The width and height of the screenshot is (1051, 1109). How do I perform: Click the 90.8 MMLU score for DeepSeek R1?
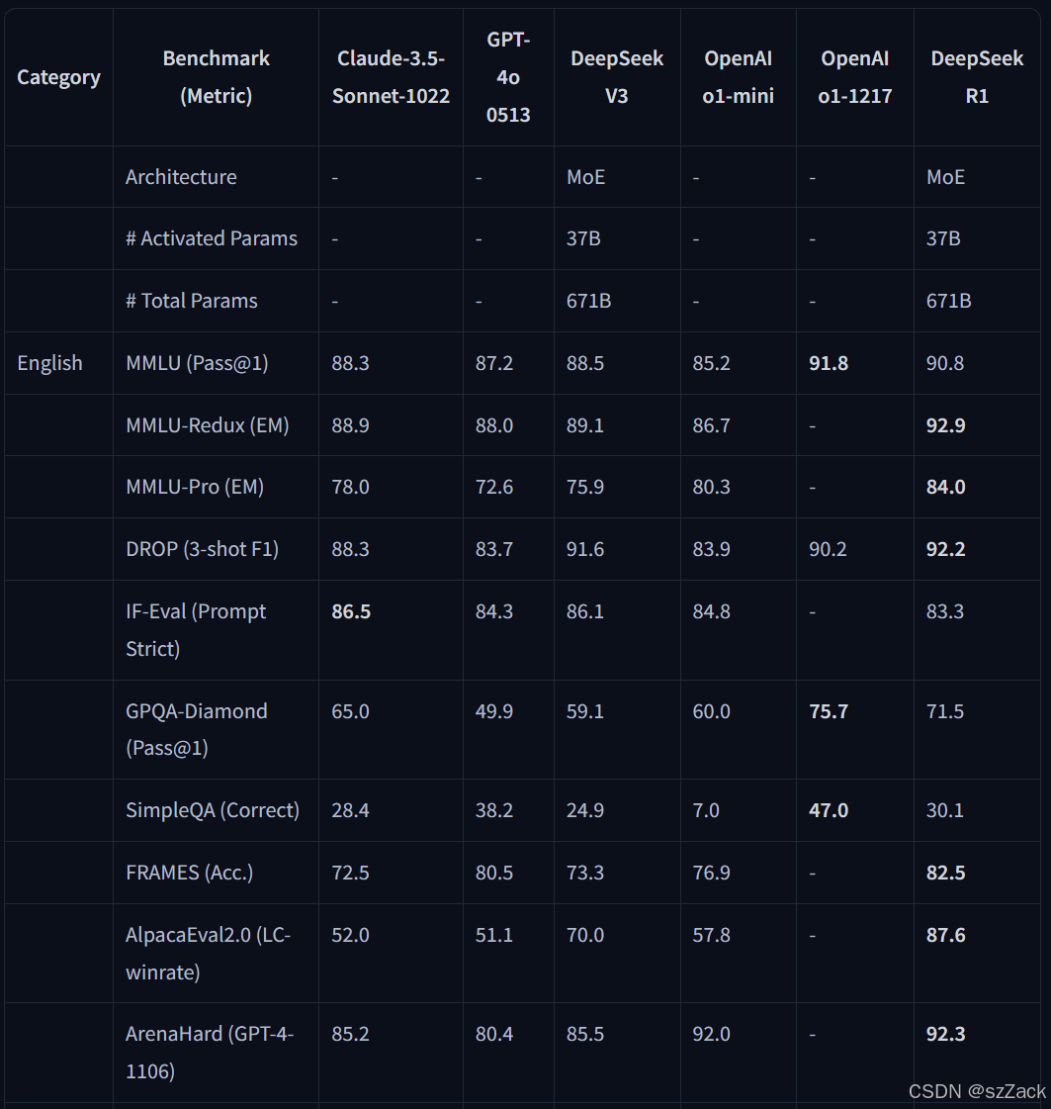click(945, 363)
